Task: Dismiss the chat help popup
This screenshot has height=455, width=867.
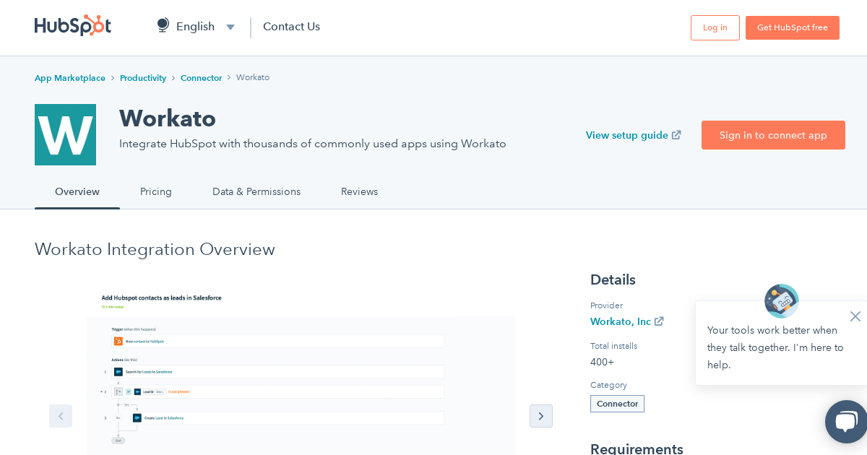Action: [855, 316]
